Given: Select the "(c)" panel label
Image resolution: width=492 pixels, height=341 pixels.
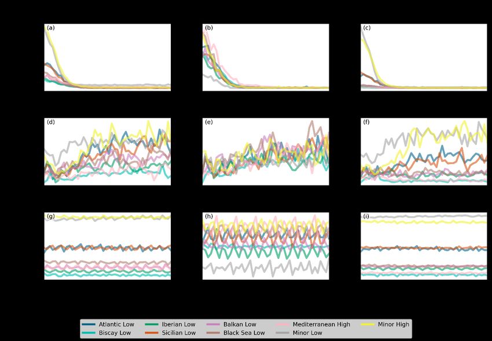Looking at the screenshot, I should tap(367, 28).
